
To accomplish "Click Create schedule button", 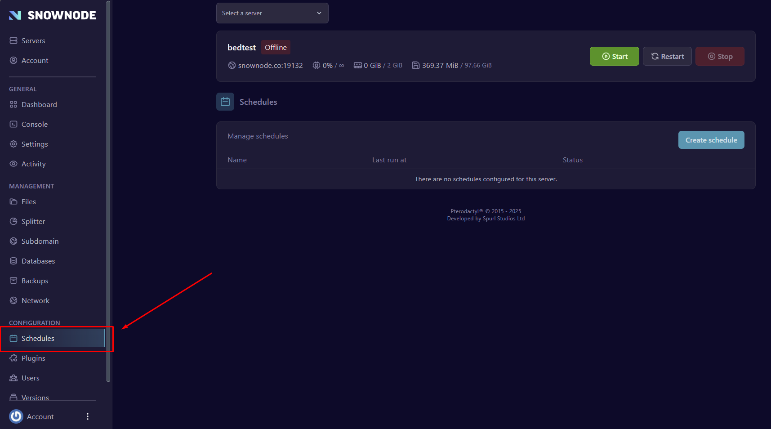I will pos(711,140).
